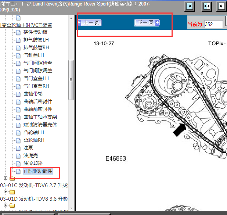Open the 凸轮轴RH entry
Viewport: 227px width, 215px height.
[x=34, y=140]
